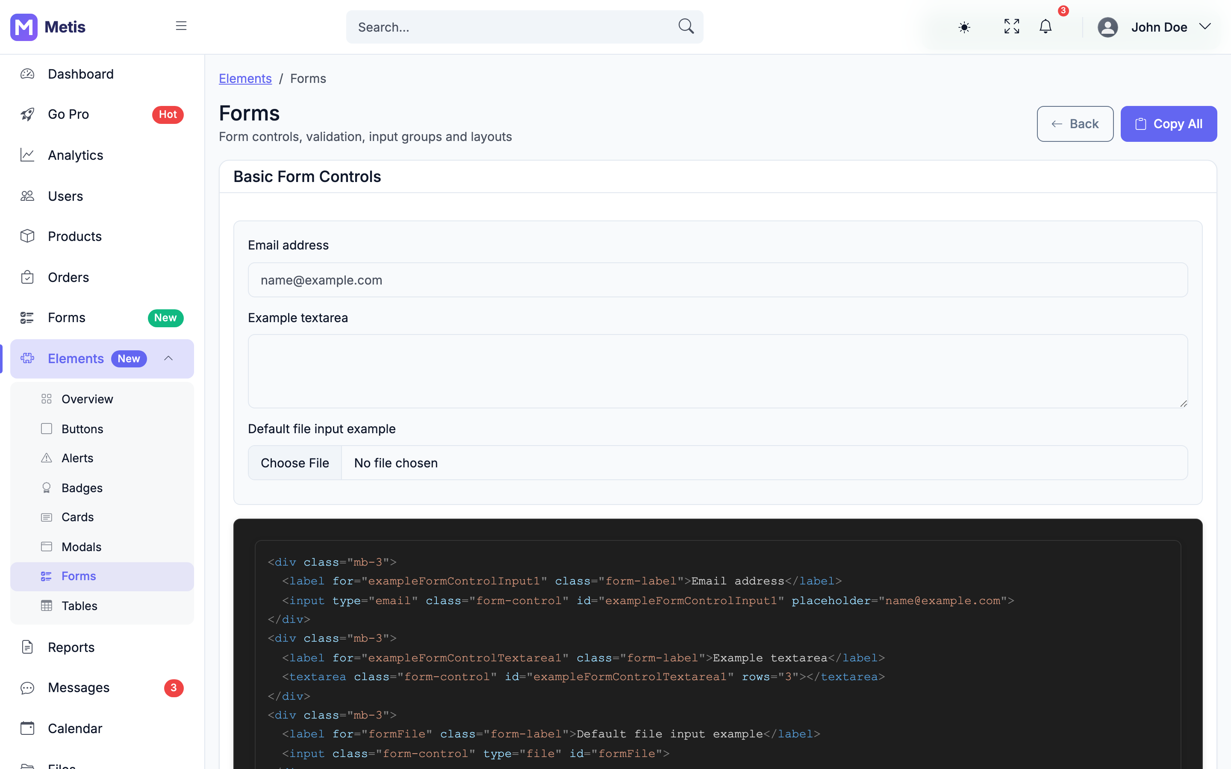Click the Calendar icon in sidebar

click(x=27, y=728)
